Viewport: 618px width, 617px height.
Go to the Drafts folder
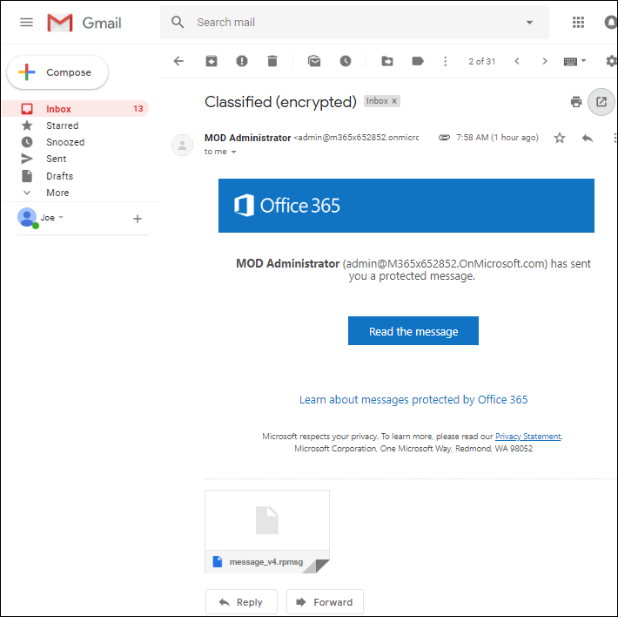pos(59,176)
